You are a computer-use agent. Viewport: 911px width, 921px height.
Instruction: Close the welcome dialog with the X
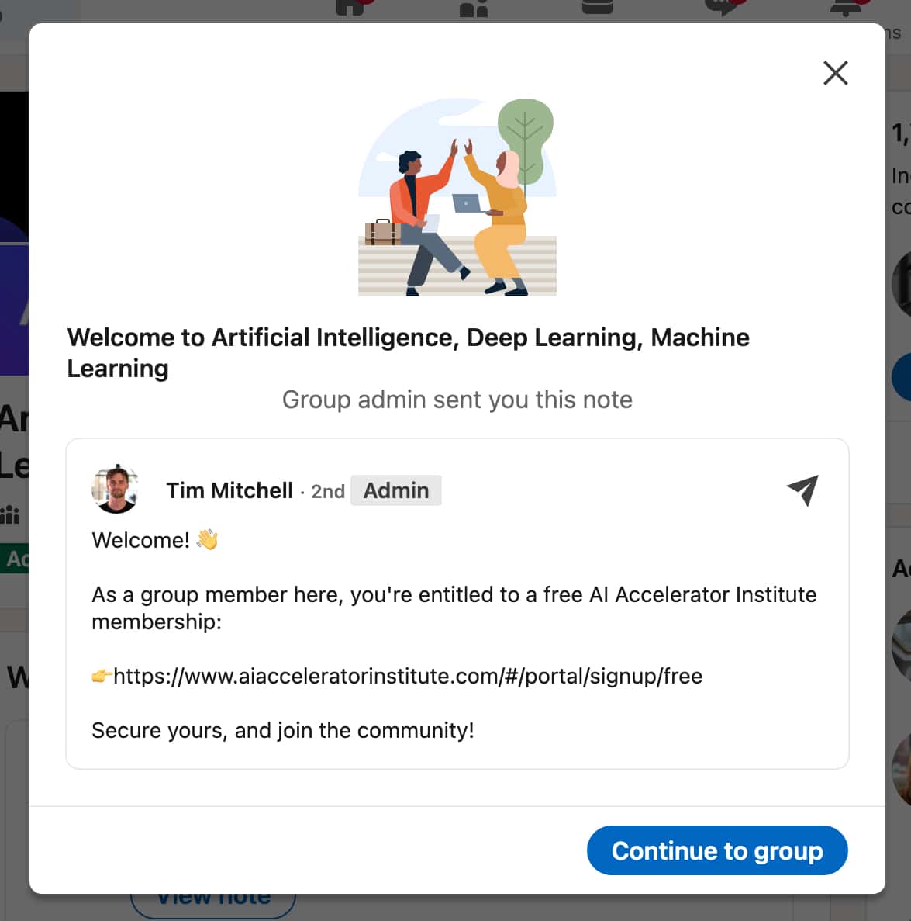point(835,73)
